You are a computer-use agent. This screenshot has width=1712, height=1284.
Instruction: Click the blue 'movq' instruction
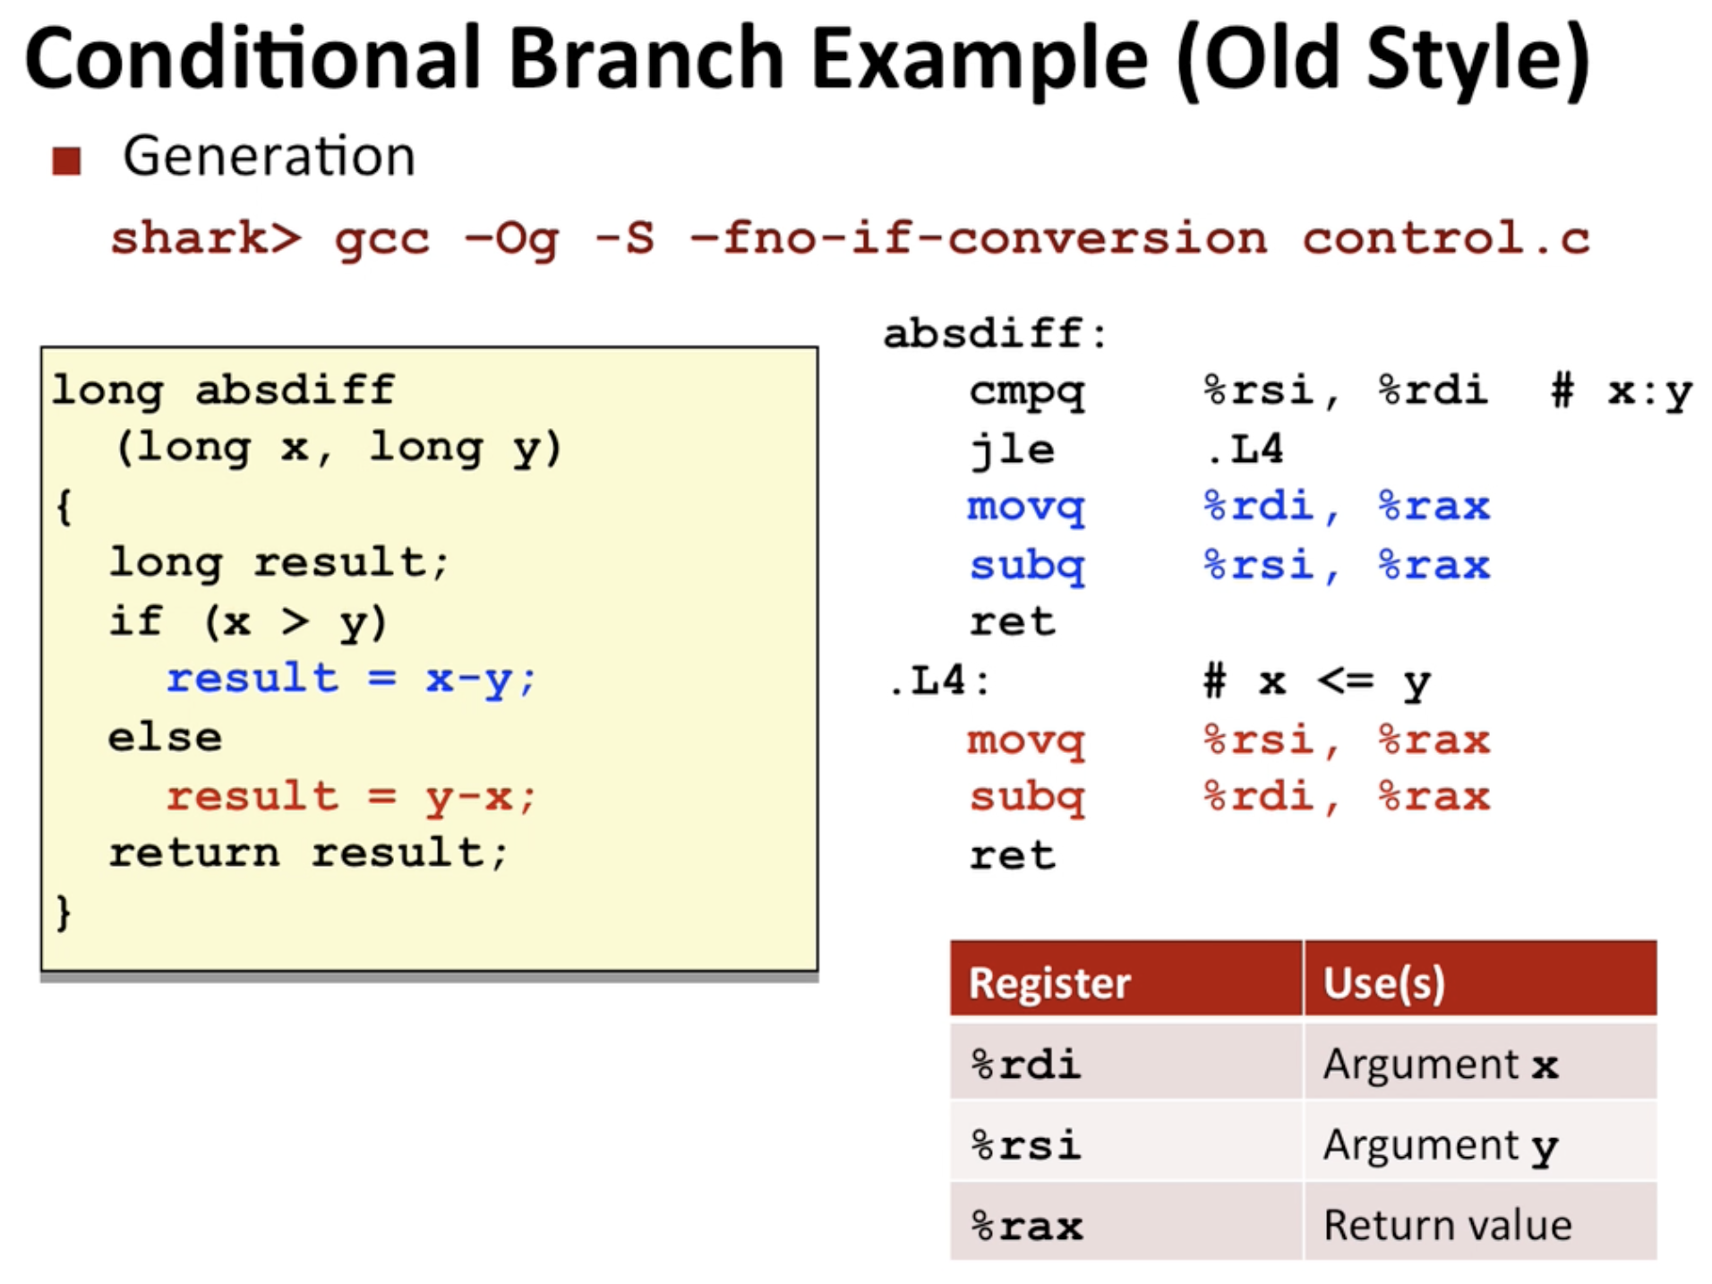pos(1026,509)
